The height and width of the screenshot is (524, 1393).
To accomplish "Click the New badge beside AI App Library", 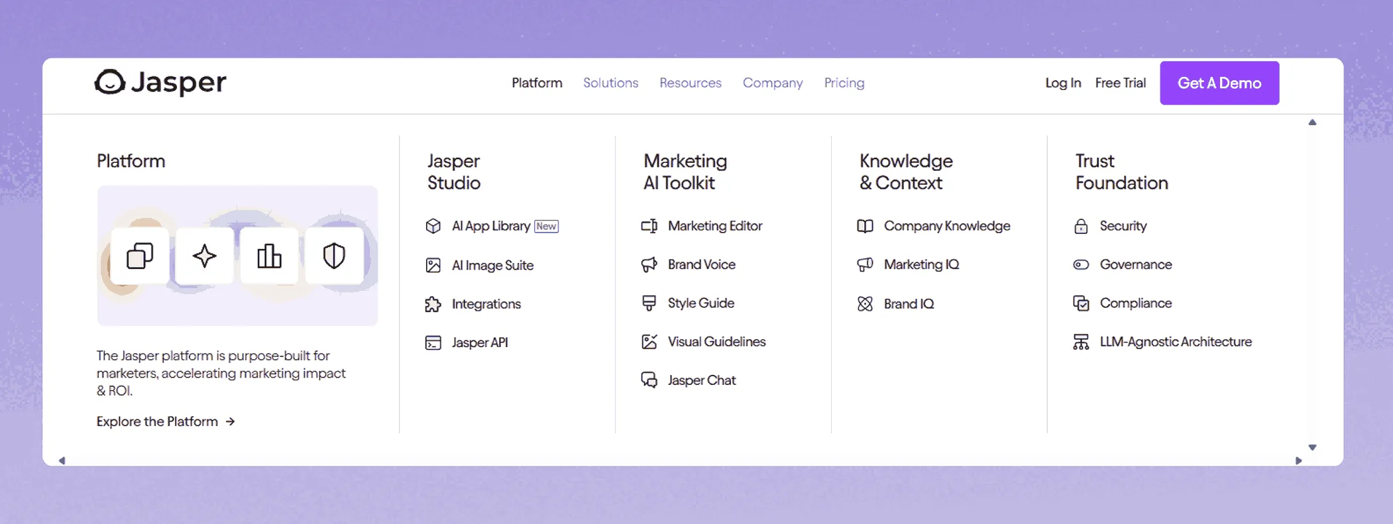I will (x=546, y=227).
